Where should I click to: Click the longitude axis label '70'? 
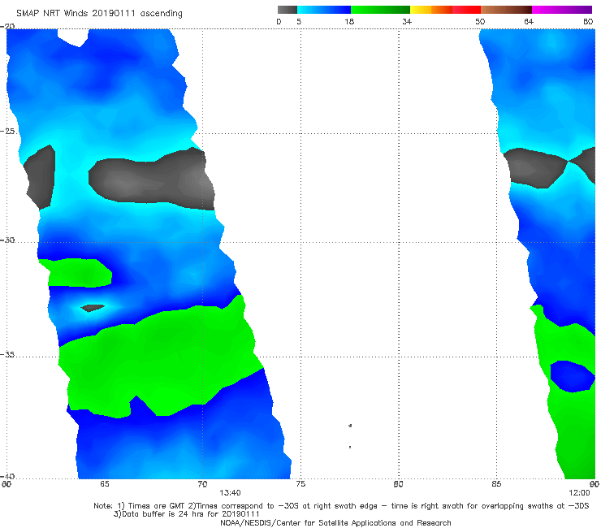pyautogui.click(x=202, y=484)
